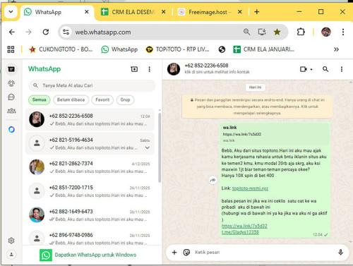Open the Status sidebar icon
This screenshot has height=266, width=353.
11,83
